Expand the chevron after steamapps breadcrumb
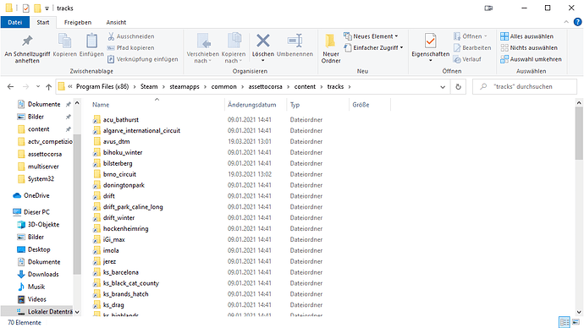This screenshot has height=328, width=584. coord(205,87)
